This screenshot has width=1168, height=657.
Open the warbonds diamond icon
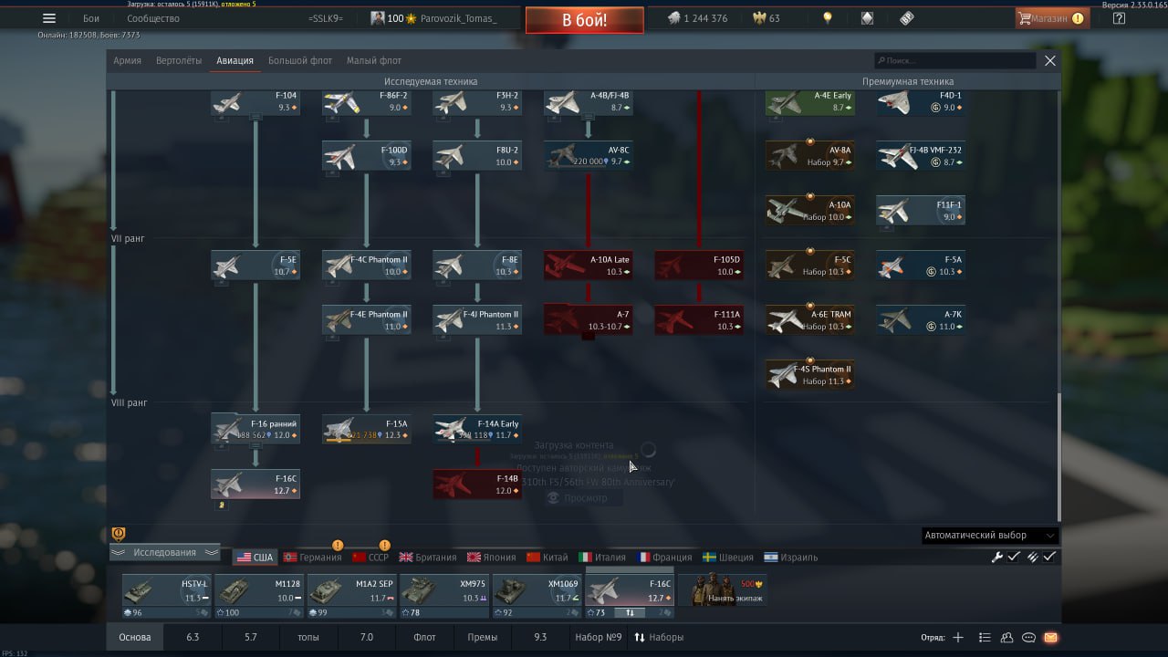pyautogui.click(x=867, y=18)
